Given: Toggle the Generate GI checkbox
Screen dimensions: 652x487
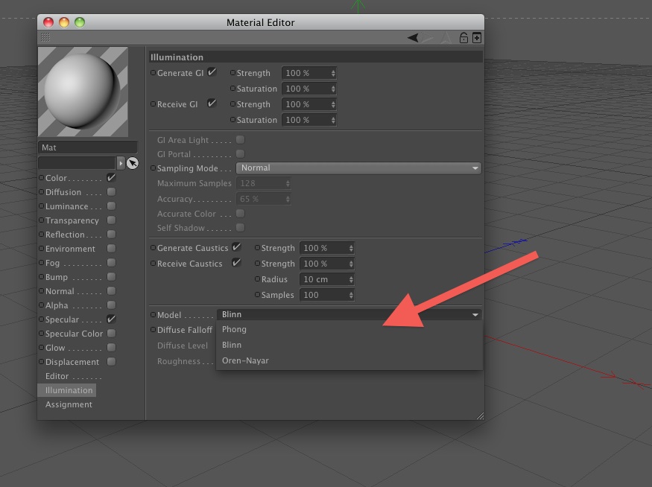Looking at the screenshot, I should [x=212, y=72].
